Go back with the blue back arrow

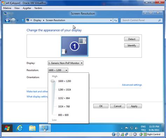pyautogui.click(x=7, y=21)
